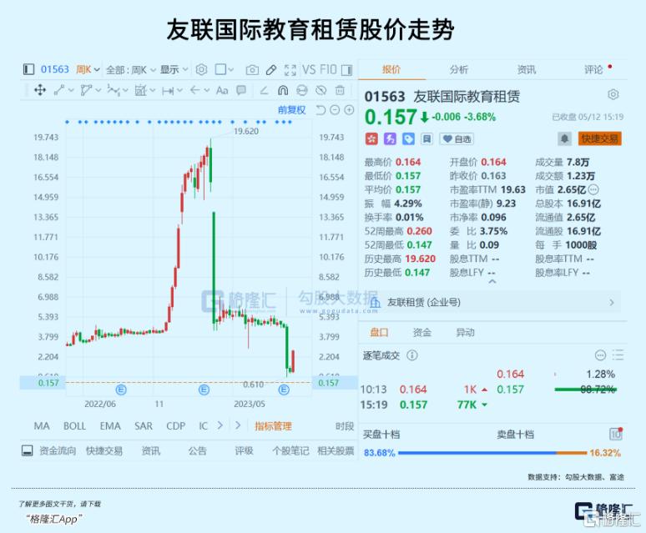Toggle the left sidebar panel icon
The width and height of the screenshot is (646, 533).
[x=28, y=69]
